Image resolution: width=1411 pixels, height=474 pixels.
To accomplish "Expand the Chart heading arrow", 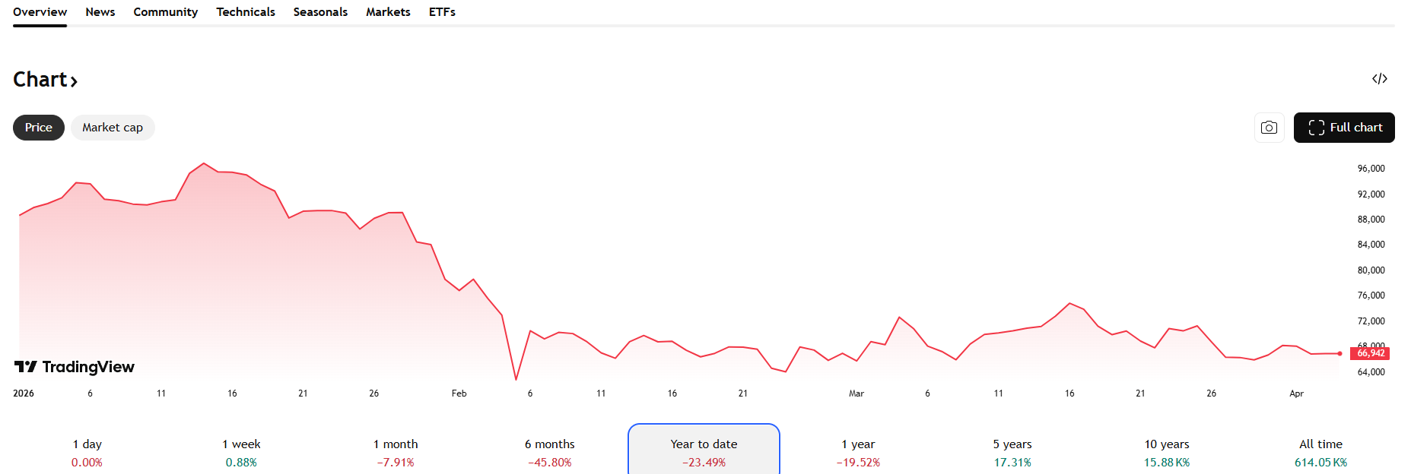I will coord(74,81).
